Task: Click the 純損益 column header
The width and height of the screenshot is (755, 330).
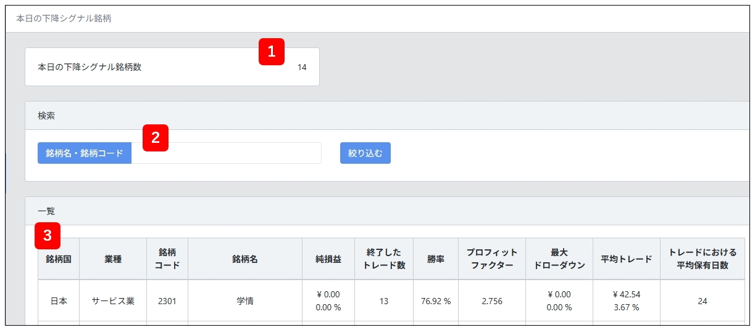Action: click(x=328, y=259)
